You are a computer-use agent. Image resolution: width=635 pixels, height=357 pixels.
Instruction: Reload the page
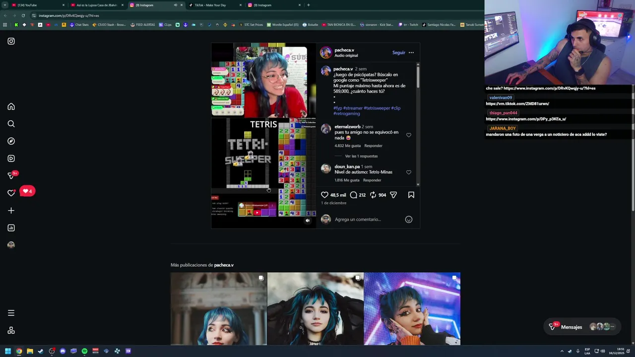coord(23,15)
